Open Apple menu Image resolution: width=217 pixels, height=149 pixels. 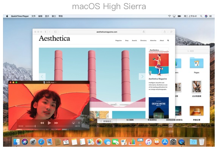click(x=7, y=16)
